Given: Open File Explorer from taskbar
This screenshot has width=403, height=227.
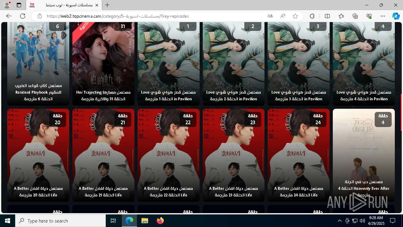Looking at the screenshot, I should pos(145,221).
